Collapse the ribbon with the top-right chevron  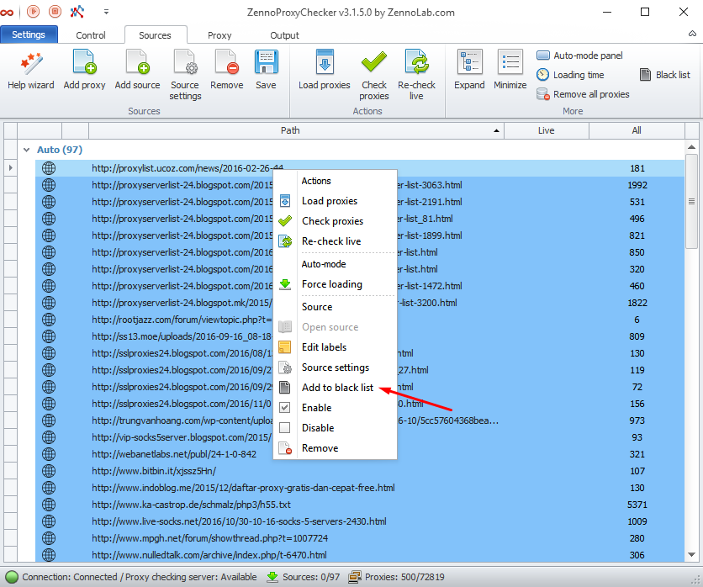coord(692,34)
